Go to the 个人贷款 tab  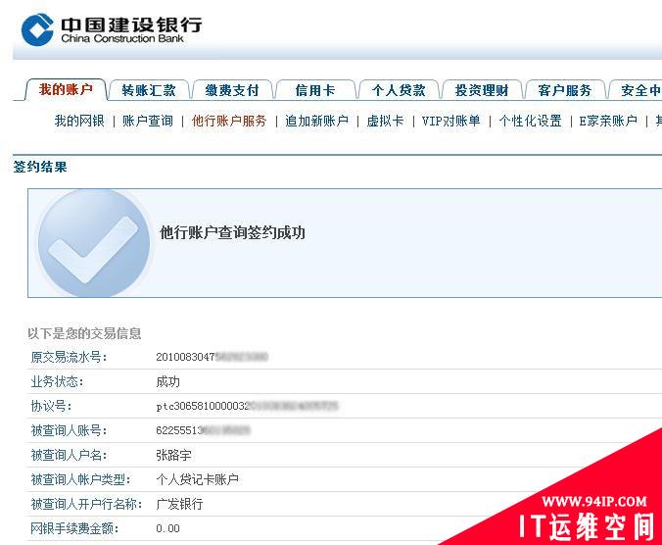[399, 90]
